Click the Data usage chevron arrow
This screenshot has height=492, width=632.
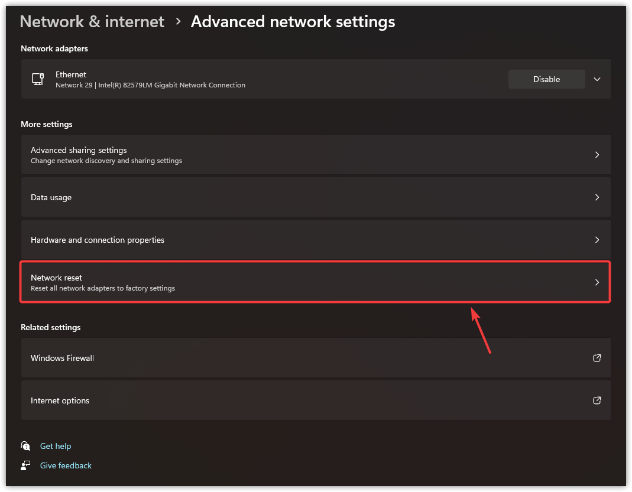coord(597,197)
